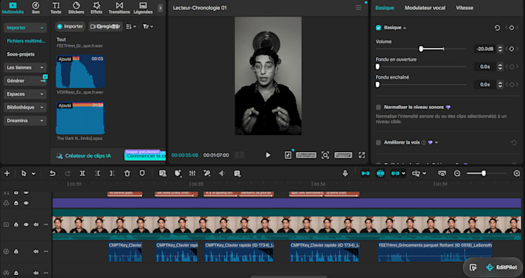The height and width of the screenshot is (278, 525).
Task: Adjust the timeline zoom slider
Action: [483, 173]
